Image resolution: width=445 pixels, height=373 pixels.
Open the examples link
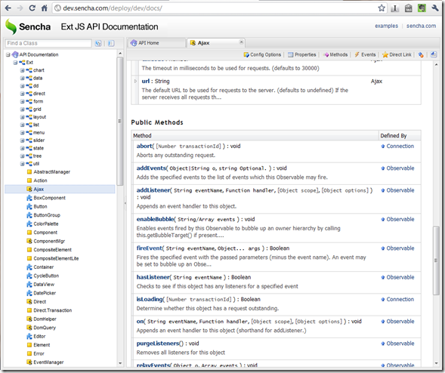(x=386, y=26)
